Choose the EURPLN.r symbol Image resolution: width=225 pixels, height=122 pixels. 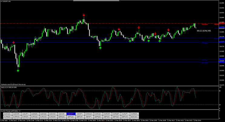[17, 117]
